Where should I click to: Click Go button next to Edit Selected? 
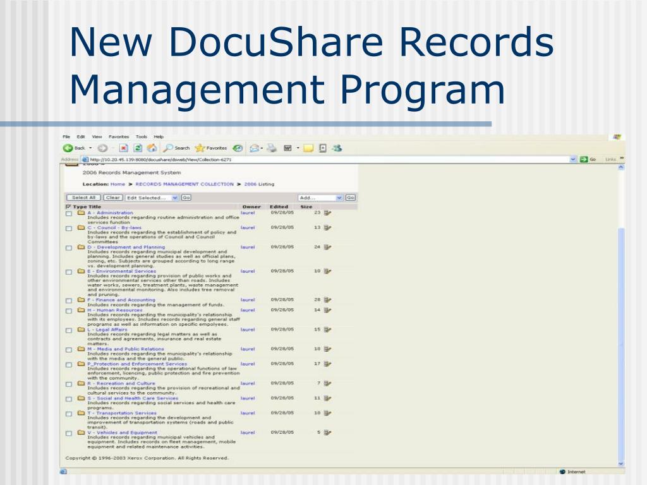186,198
